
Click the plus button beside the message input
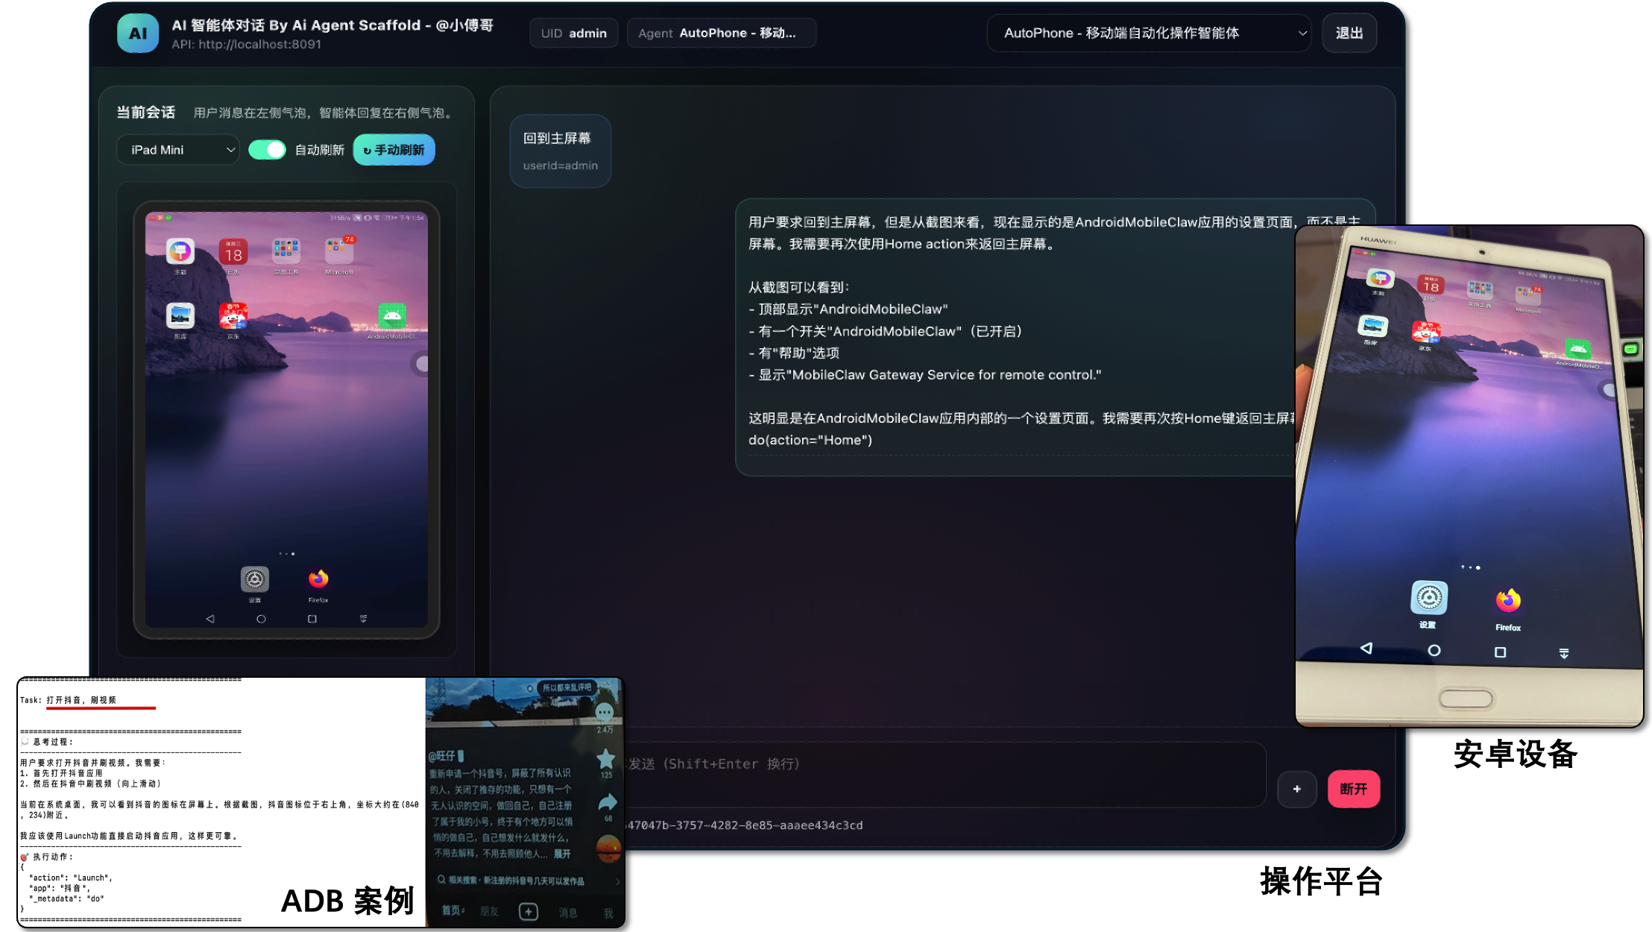point(1297,789)
